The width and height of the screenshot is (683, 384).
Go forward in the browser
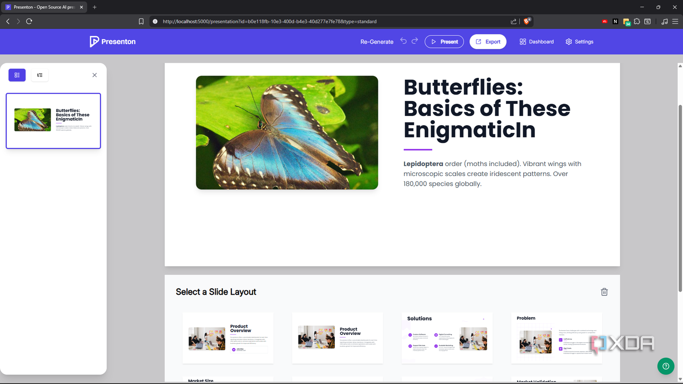pos(18,21)
